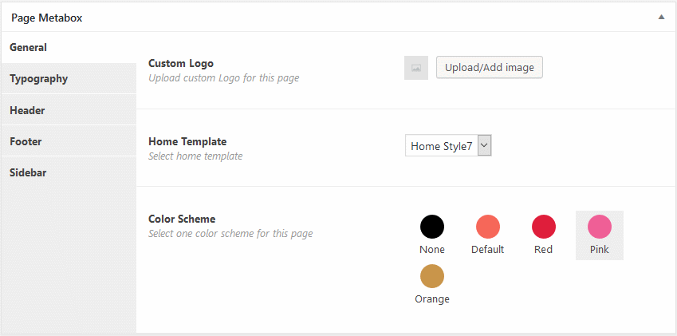Click the Home Style7 dropdown arrow

[485, 146]
